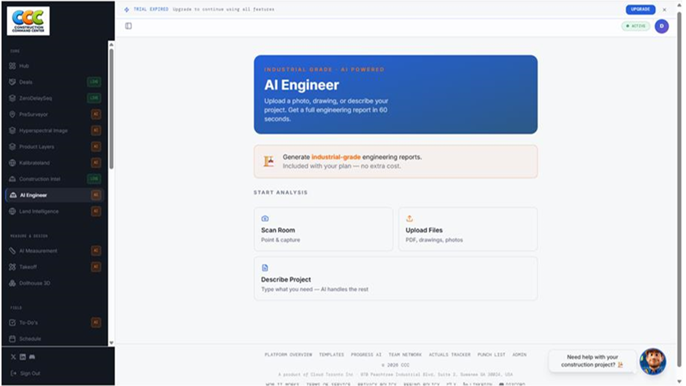Click the 'START ANALYSIS' label
The image size is (686, 386).
[281, 192]
